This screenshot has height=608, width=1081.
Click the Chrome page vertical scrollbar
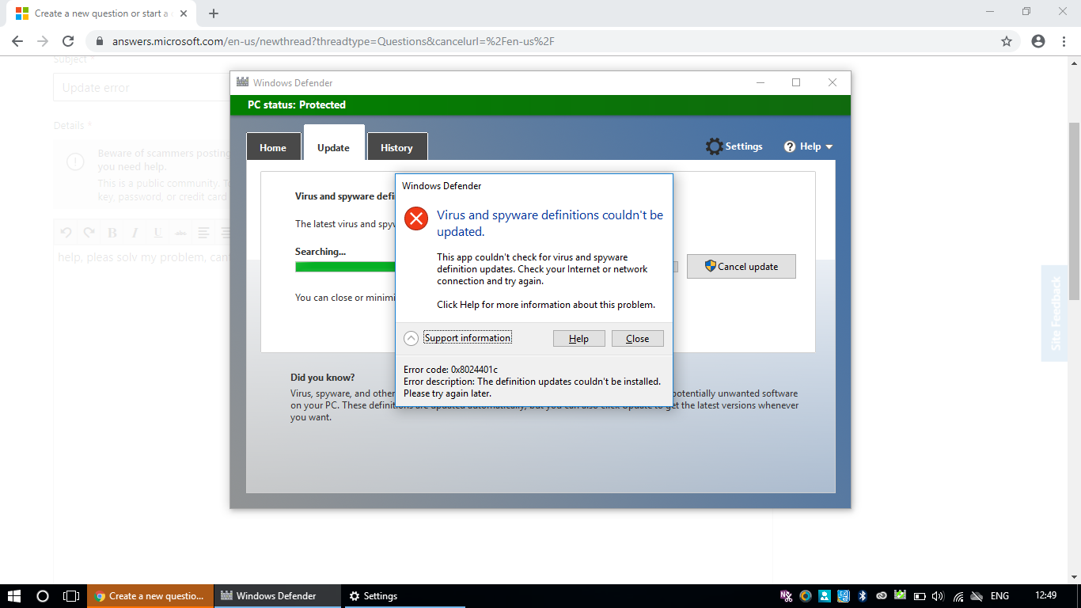[x=1074, y=211]
